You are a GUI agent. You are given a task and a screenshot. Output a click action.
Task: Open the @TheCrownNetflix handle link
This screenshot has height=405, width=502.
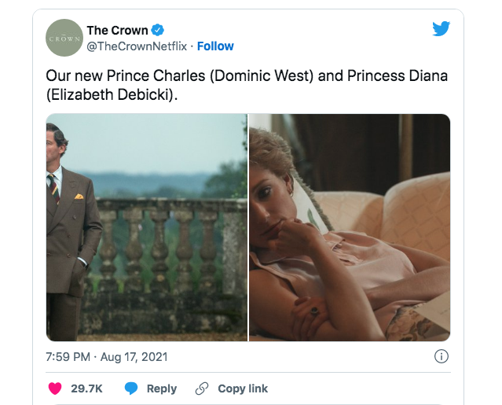coord(137,46)
